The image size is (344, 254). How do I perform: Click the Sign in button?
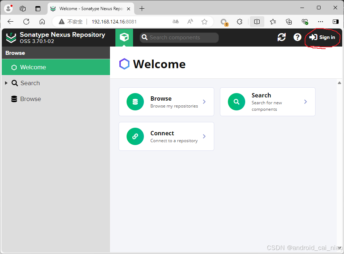click(x=322, y=37)
